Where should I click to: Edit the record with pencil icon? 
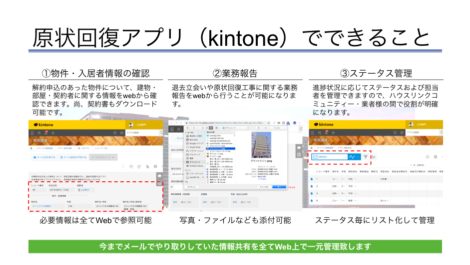pyautogui.click(x=139, y=166)
